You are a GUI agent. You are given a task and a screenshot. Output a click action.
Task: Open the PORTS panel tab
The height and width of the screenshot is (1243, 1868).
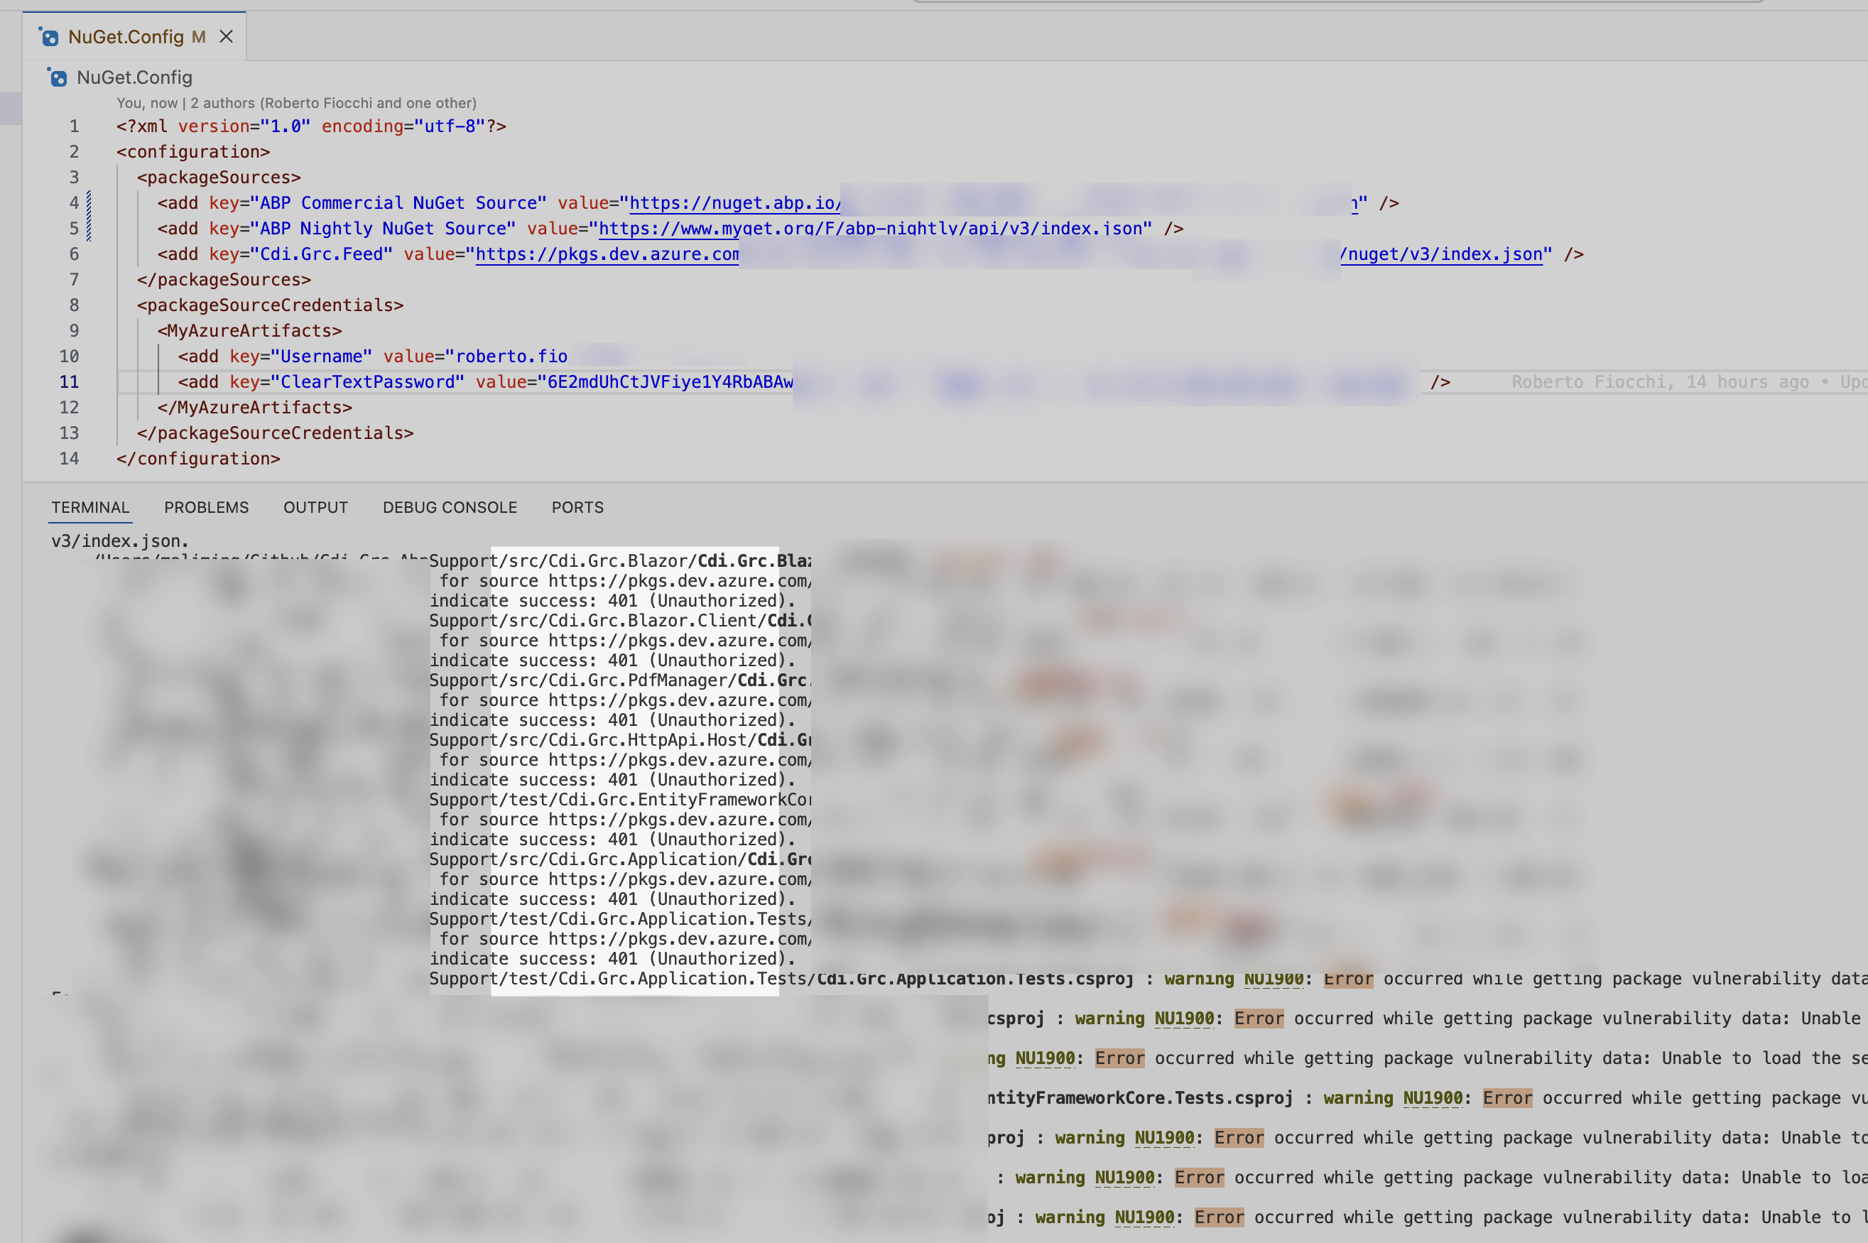pos(577,507)
